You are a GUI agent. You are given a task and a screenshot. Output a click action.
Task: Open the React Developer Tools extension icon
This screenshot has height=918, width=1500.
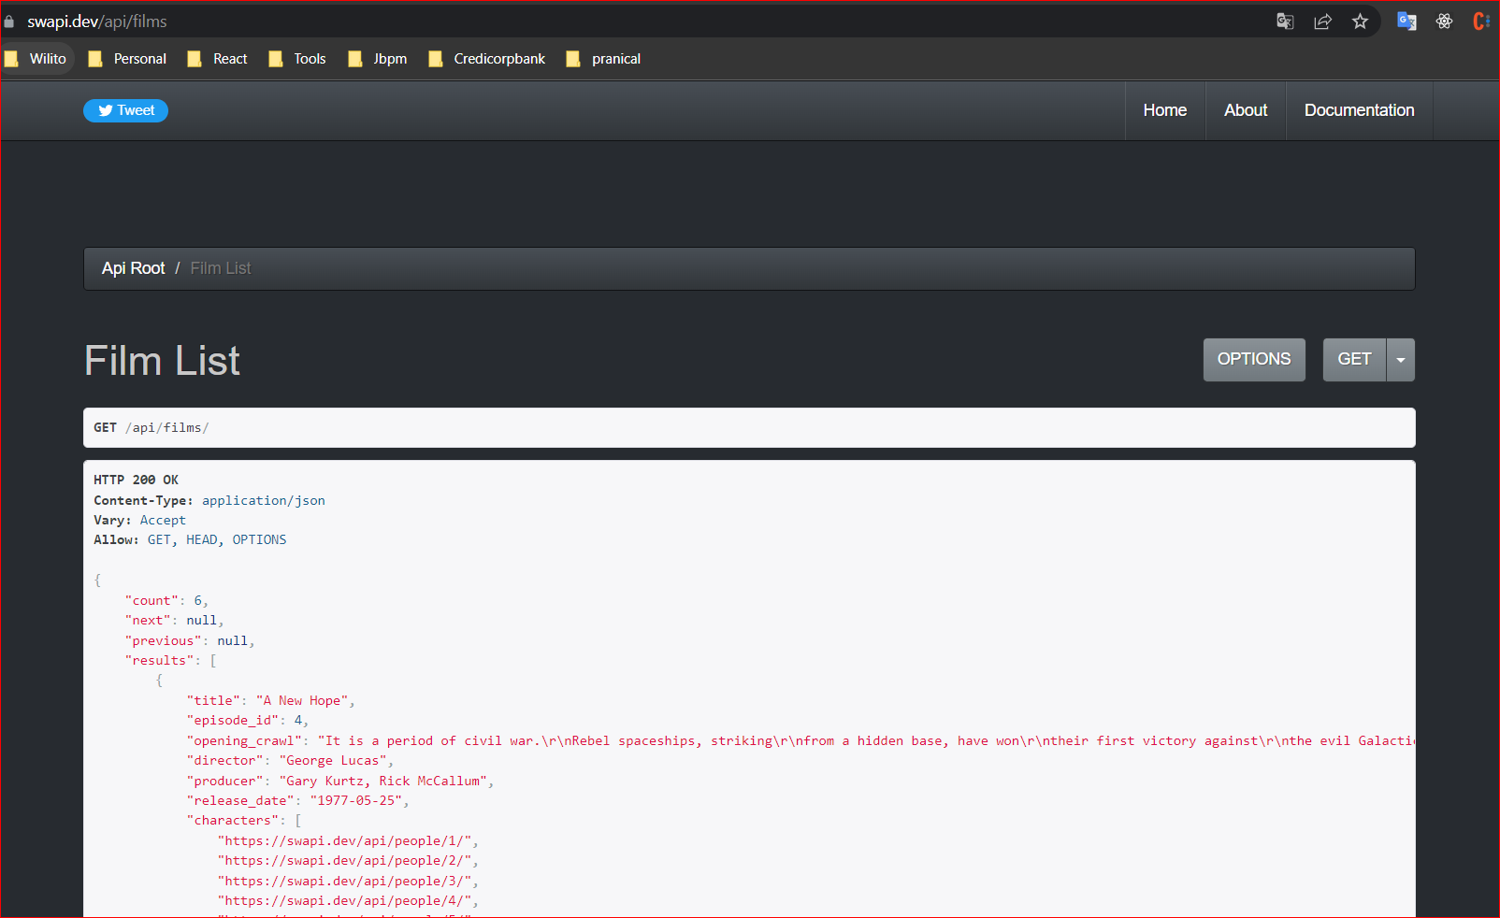point(1444,22)
